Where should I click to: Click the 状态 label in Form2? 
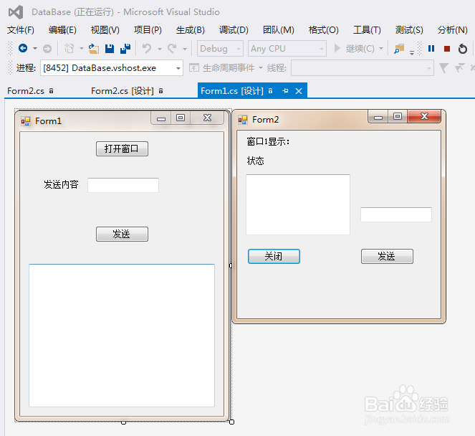click(x=255, y=161)
